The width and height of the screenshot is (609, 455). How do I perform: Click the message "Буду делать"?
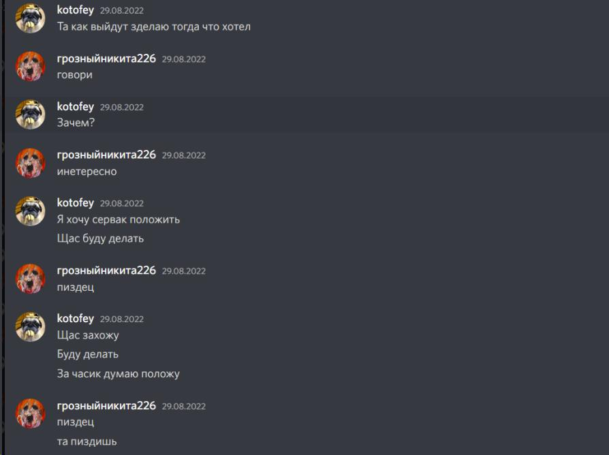point(88,354)
